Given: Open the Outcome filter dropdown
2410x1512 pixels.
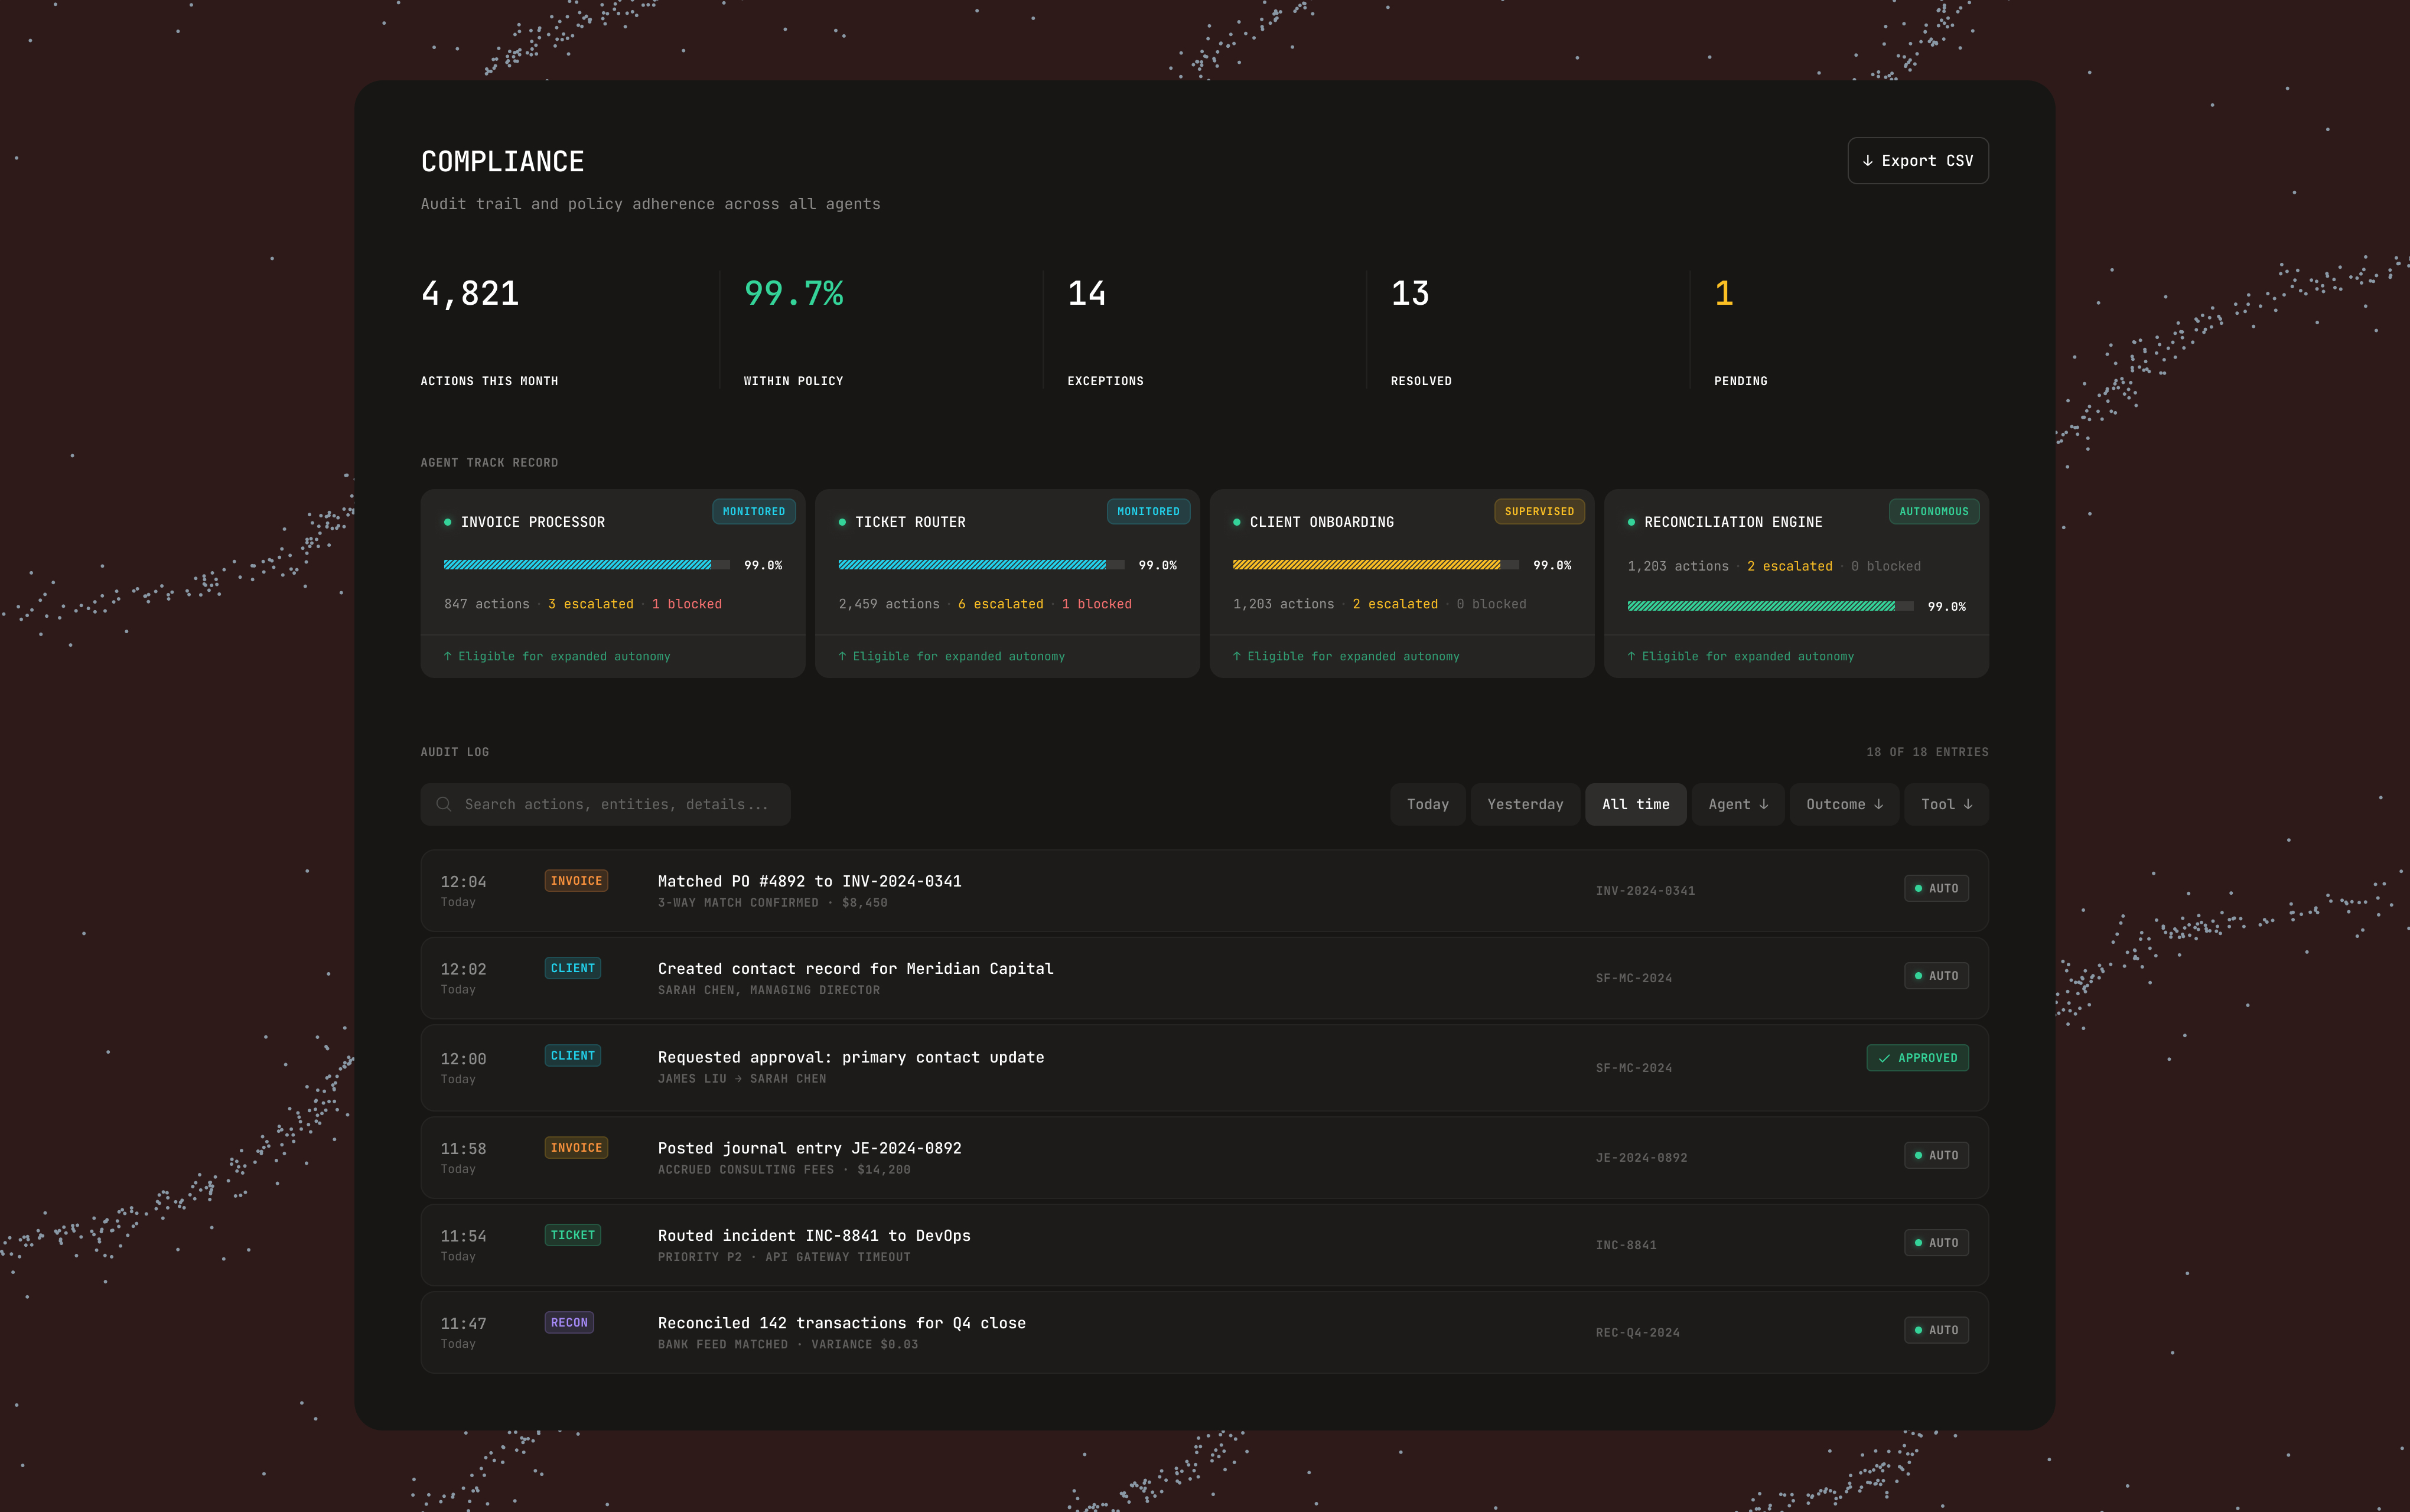Looking at the screenshot, I should [1844, 804].
